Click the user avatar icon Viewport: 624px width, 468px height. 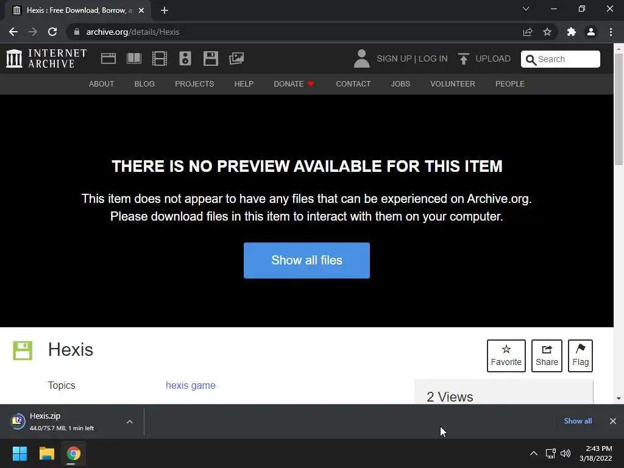[x=361, y=58]
